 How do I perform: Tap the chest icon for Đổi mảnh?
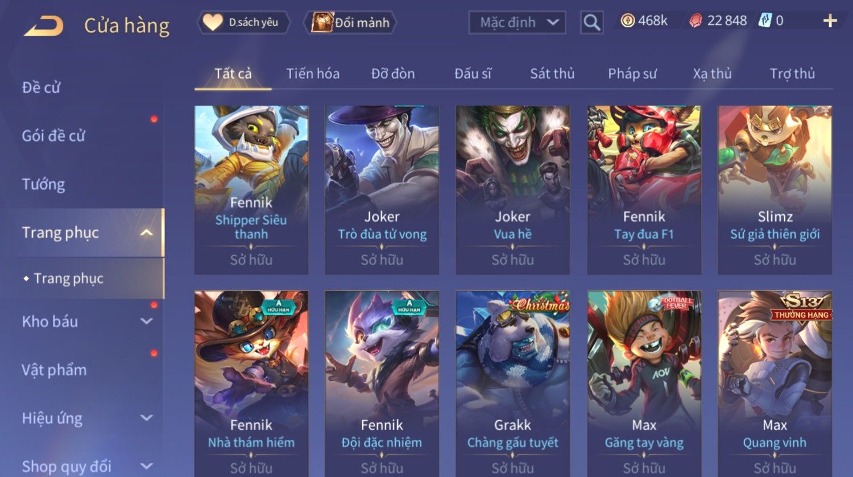322,22
